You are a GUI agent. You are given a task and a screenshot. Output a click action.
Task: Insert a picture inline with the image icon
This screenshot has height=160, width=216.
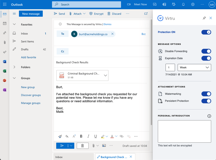click(104, 146)
